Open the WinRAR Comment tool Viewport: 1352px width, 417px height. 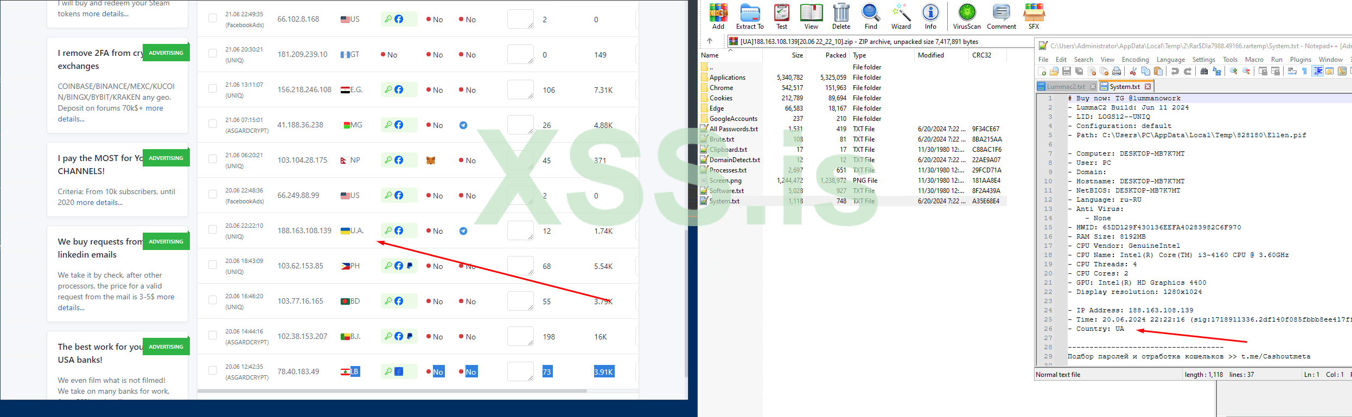pyautogui.click(x=1002, y=16)
